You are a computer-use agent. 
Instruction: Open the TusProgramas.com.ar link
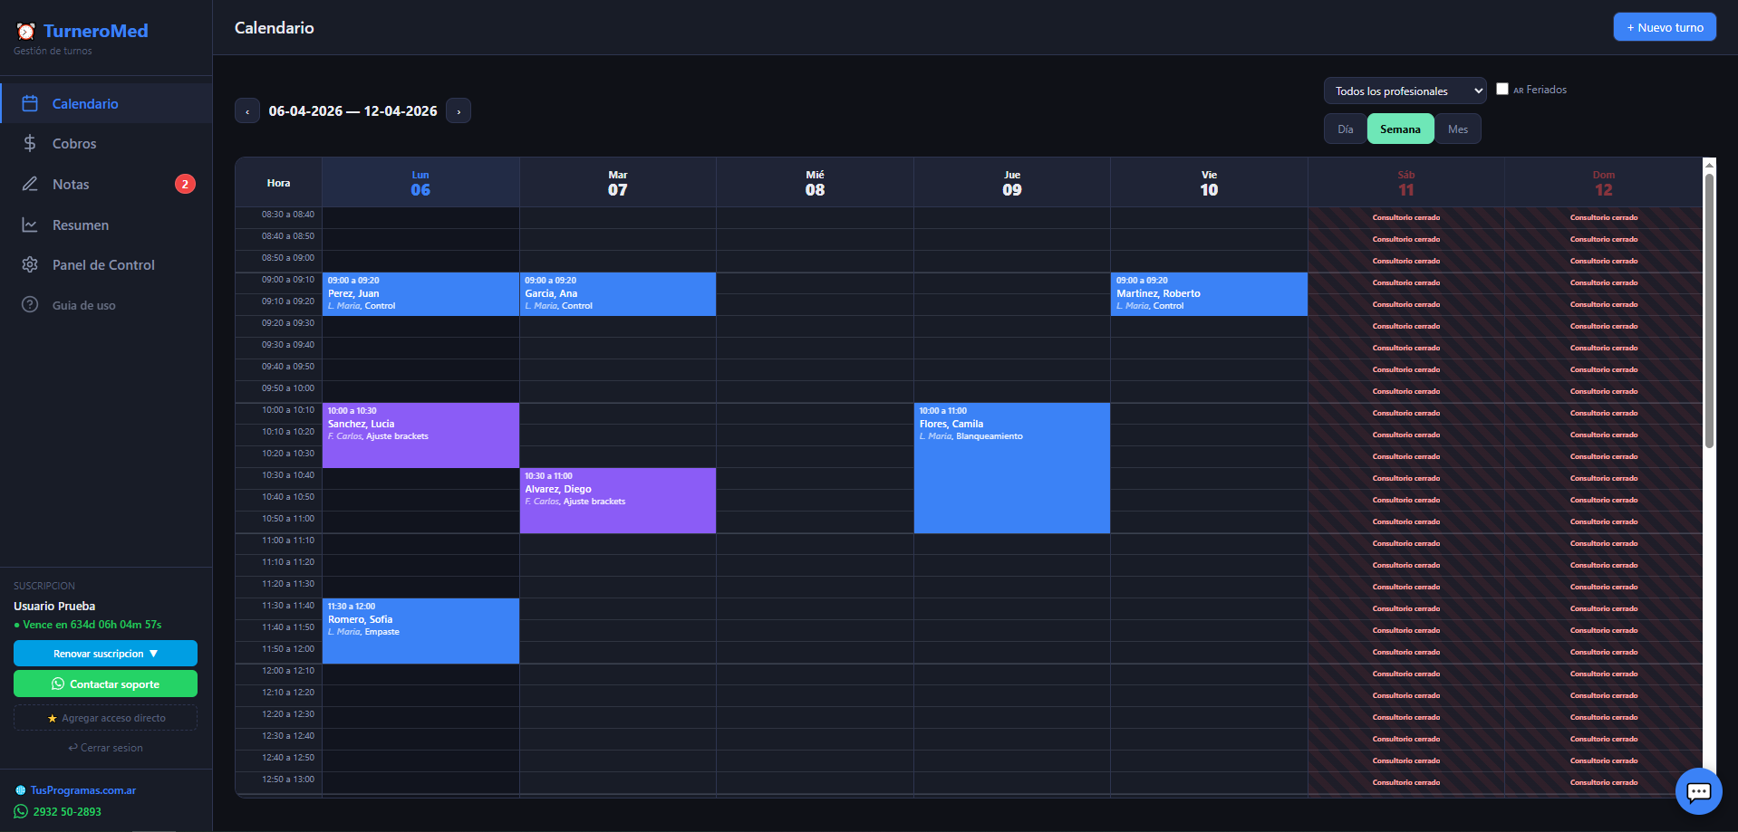point(83,789)
